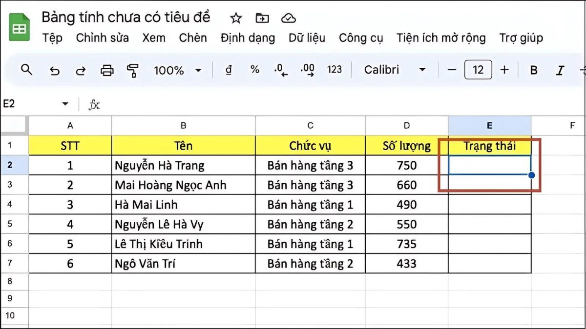Select cell Ngô Văn Trí
This screenshot has width=586, height=329.
click(x=183, y=264)
